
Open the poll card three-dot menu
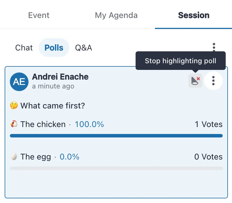213,81
